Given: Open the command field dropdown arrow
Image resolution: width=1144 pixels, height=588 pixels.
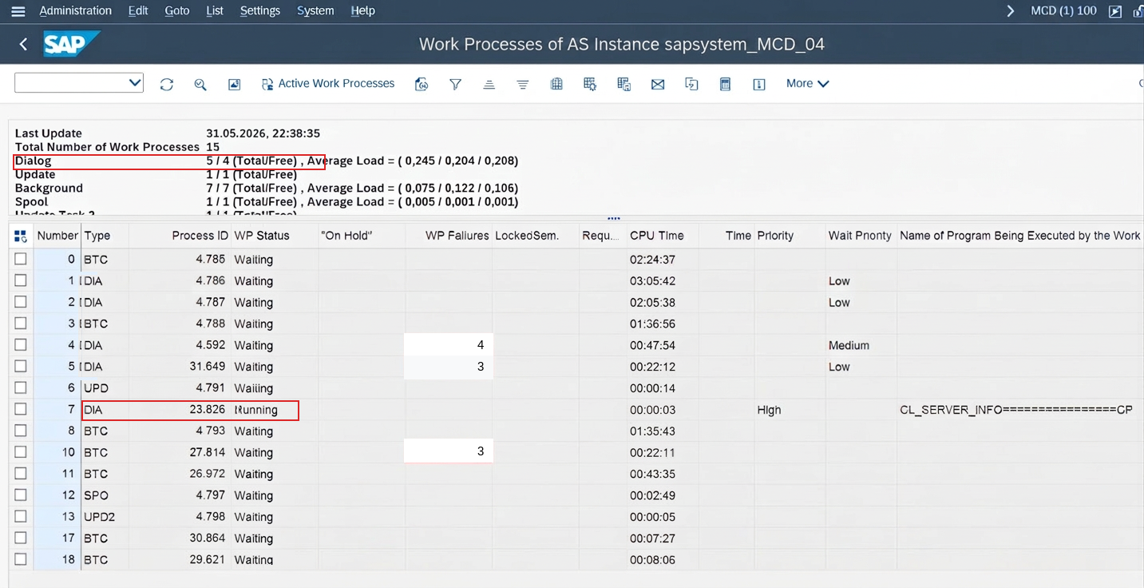Looking at the screenshot, I should [x=134, y=82].
